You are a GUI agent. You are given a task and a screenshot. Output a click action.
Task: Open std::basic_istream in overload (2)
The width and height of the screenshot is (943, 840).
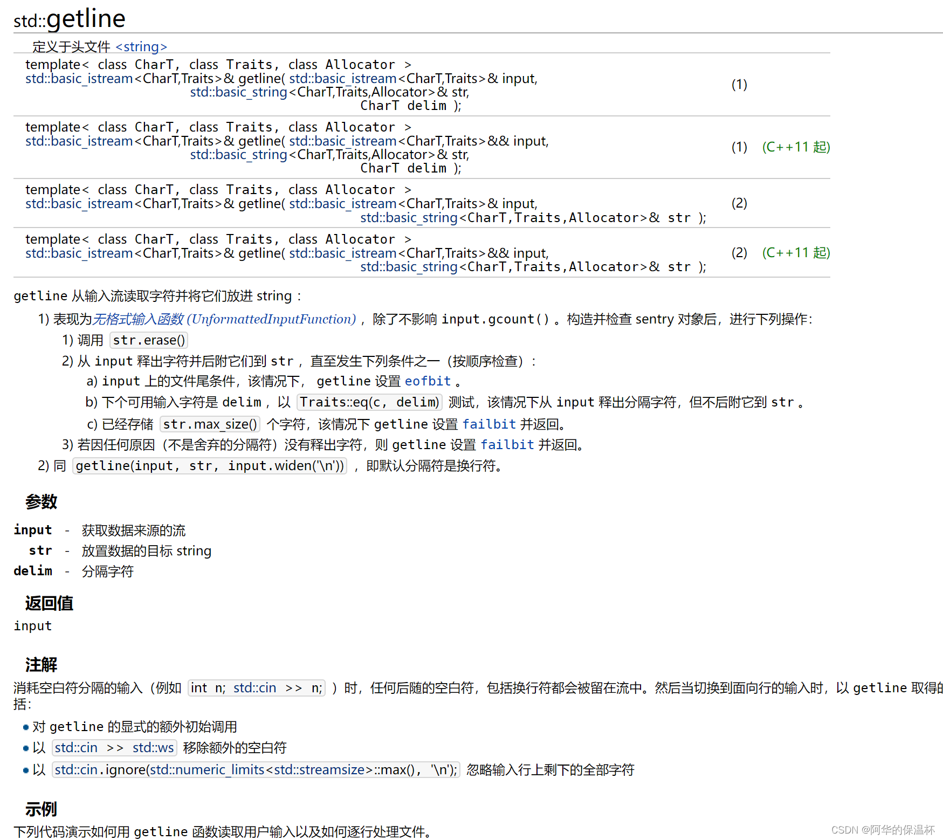pyautogui.click(x=343, y=204)
